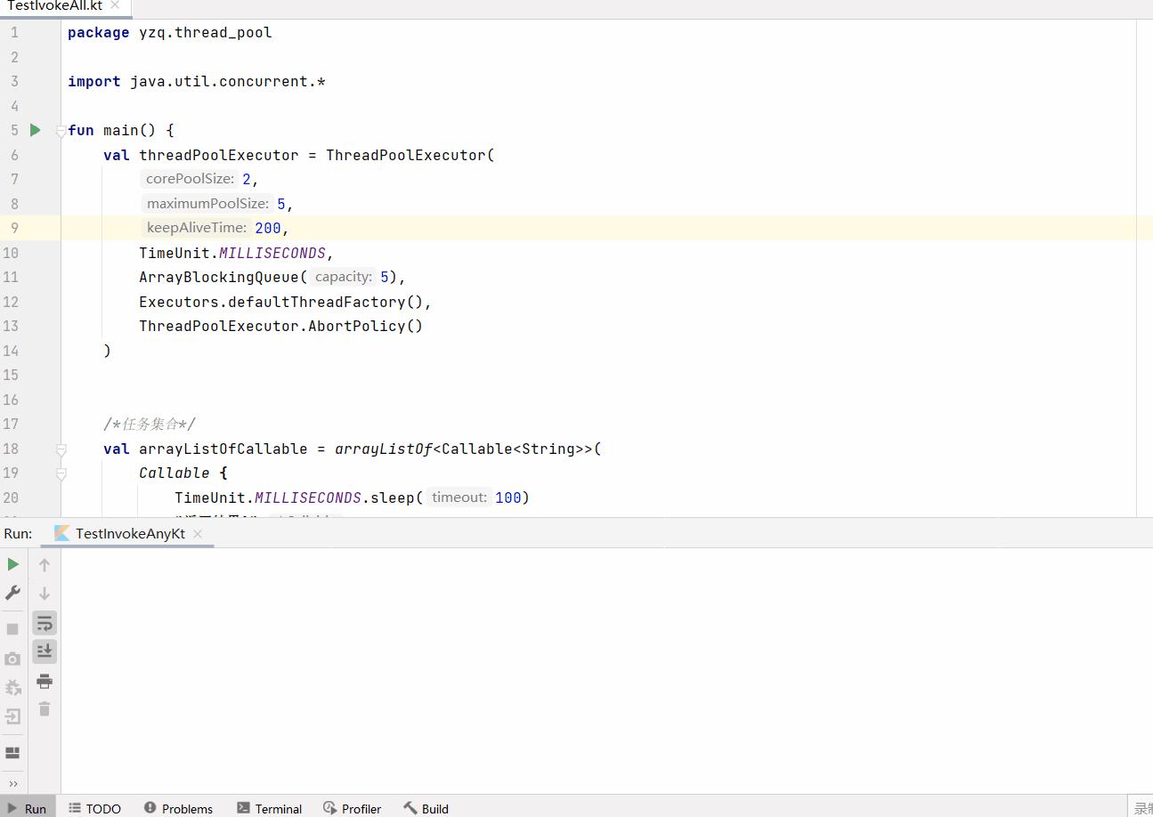Click ArrayBlockingQueue on line 11

(218, 277)
